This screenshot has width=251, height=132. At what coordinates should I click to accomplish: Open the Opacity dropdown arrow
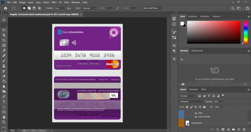tap(222, 102)
